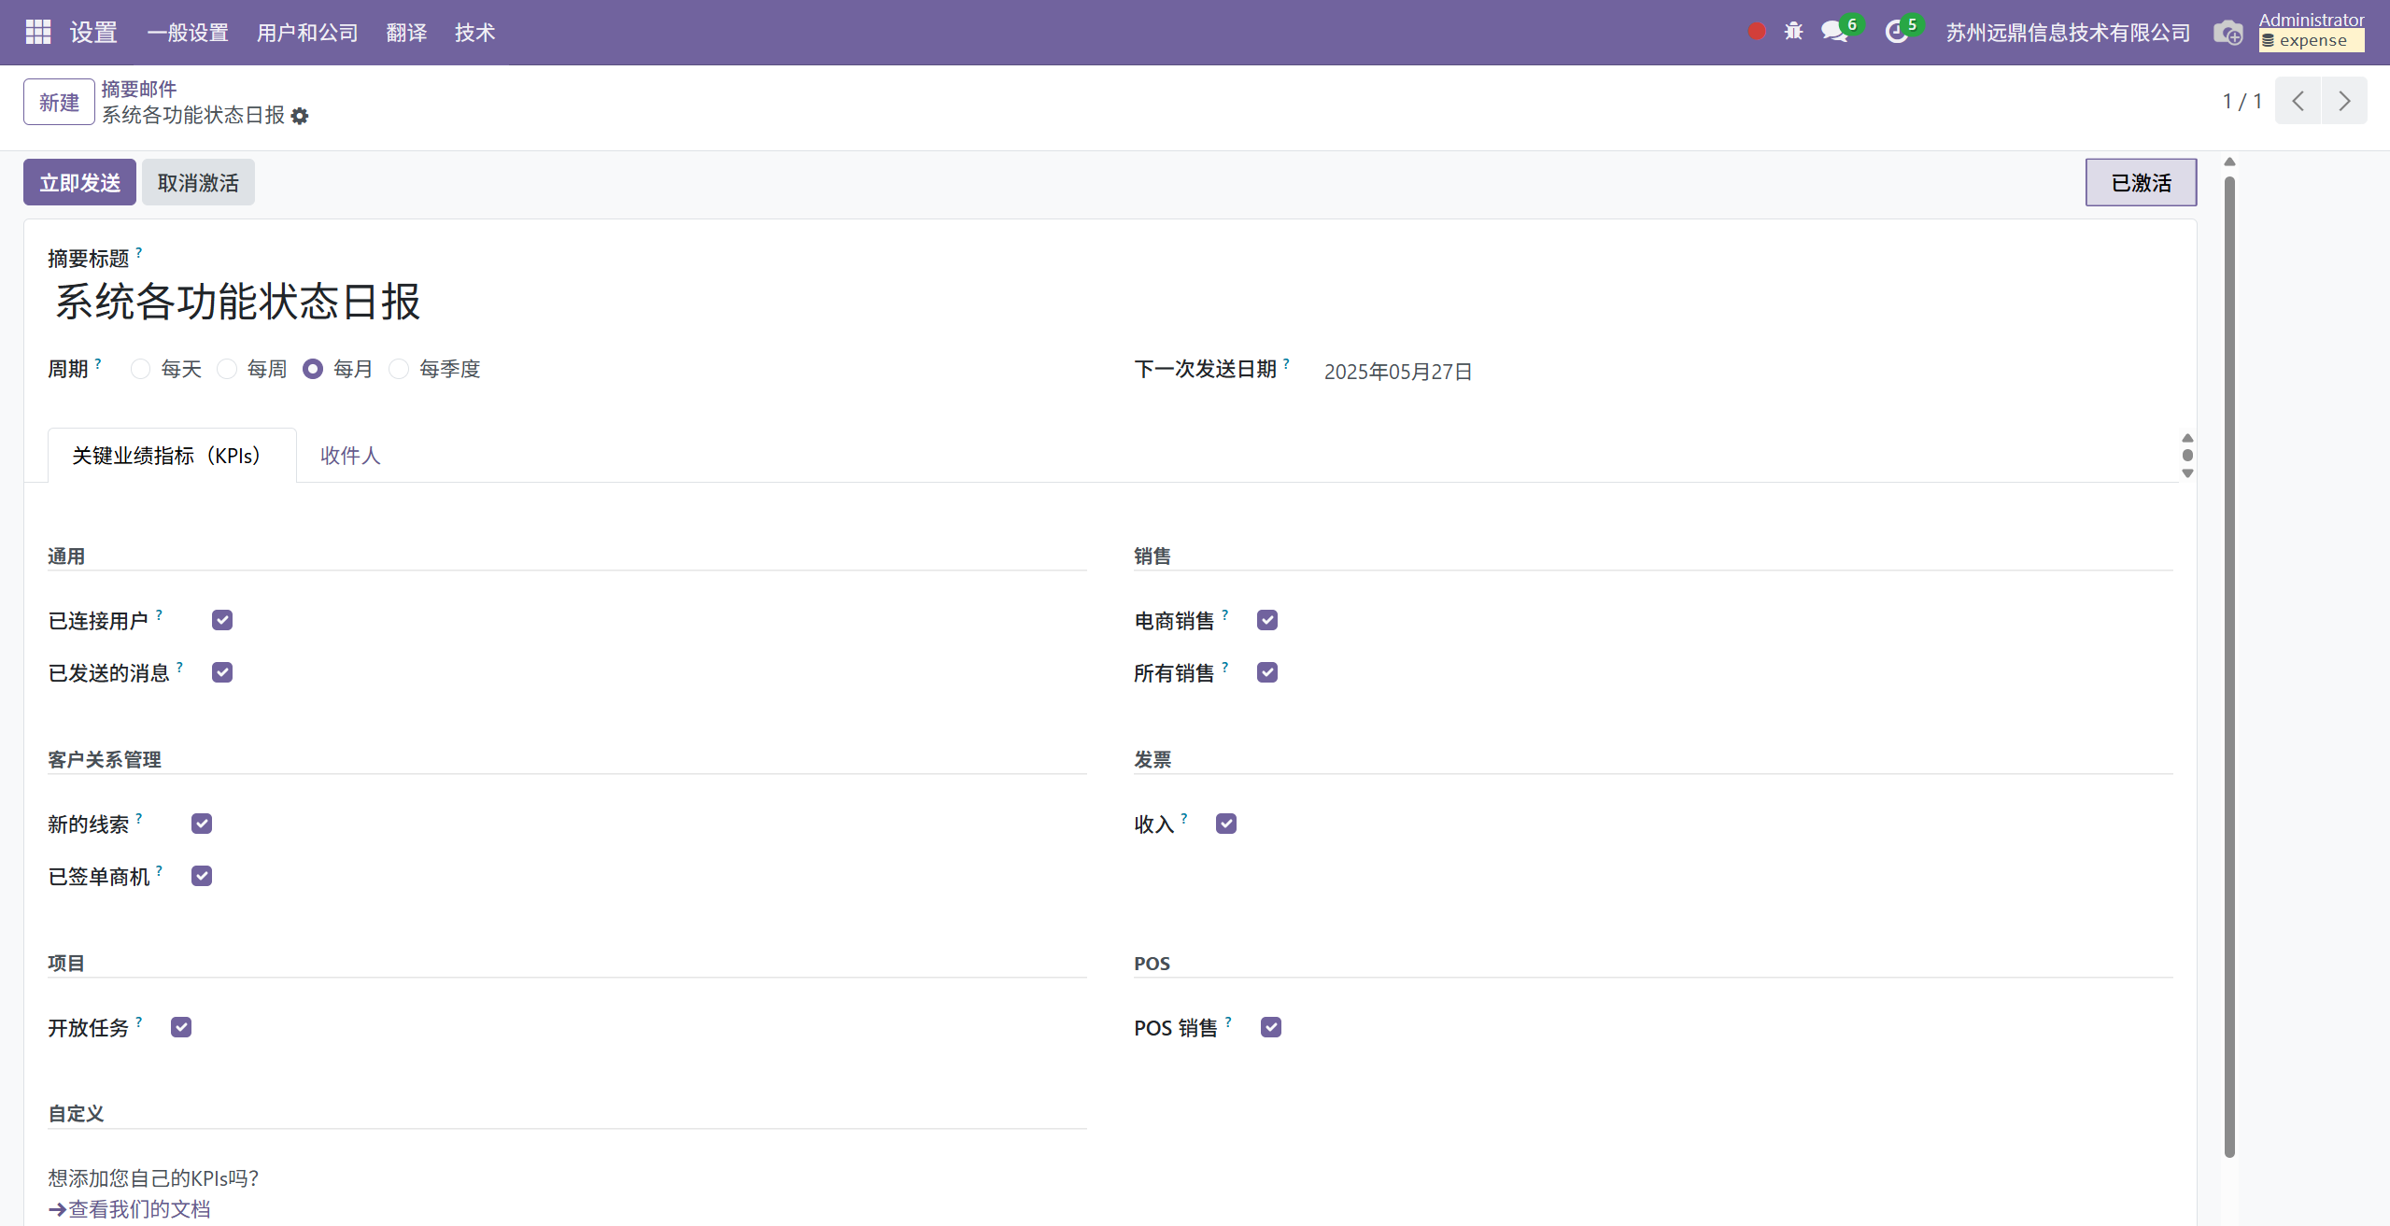This screenshot has width=2390, height=1226.
Task: Switch to the 收件人 tab
Action: (350, 456)
